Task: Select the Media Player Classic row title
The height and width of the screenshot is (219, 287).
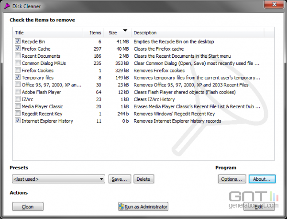Action: click(42, 106)
